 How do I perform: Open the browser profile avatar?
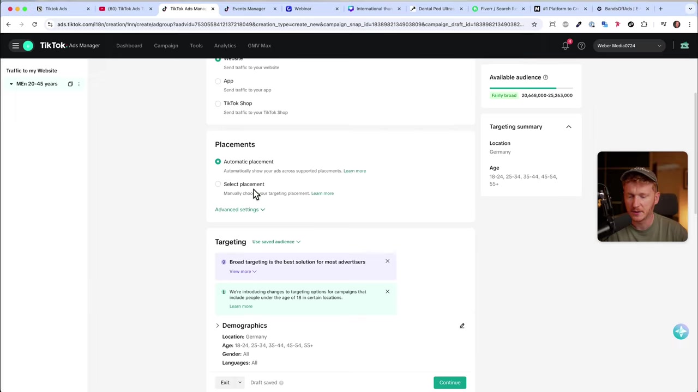[677, 24]
